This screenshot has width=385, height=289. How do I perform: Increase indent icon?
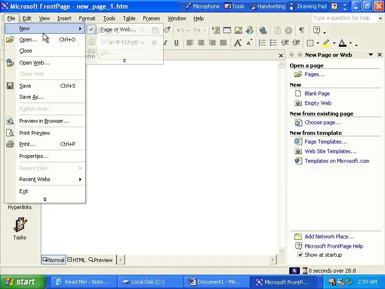[x=296, y=43]
